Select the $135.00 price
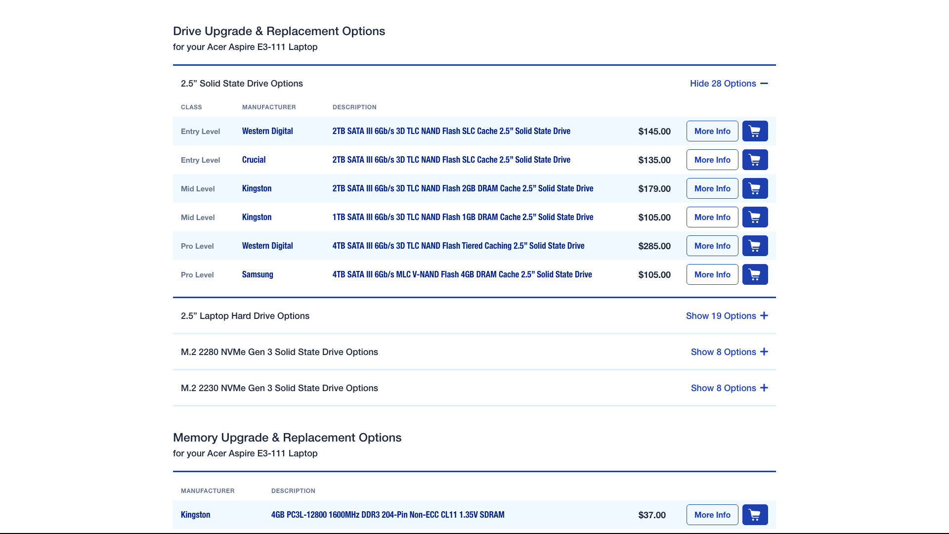Screen dimensions: 949x534 [654, 160]
